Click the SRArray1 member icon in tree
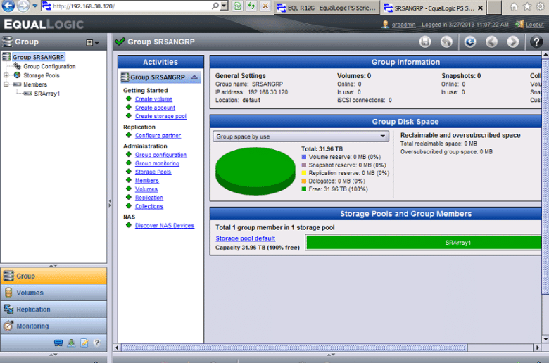The width and height of the screenshot is (549, 363). [27, 94]
